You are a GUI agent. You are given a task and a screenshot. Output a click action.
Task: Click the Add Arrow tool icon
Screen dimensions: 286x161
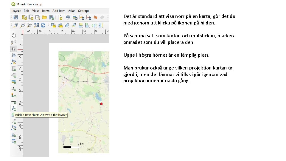(14, 121)
